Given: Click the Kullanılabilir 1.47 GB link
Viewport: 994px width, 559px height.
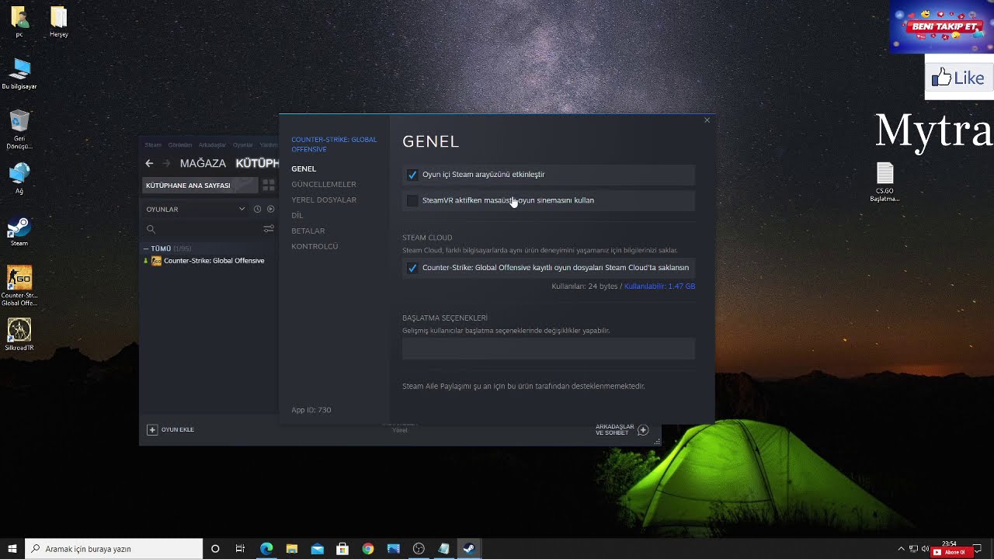Looking at the screenshot, I should [659, 286].
